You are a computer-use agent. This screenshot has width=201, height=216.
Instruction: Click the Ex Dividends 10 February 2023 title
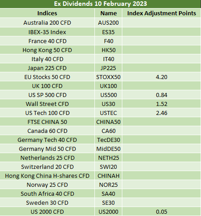pyautogui.click(x=100, y=4)
